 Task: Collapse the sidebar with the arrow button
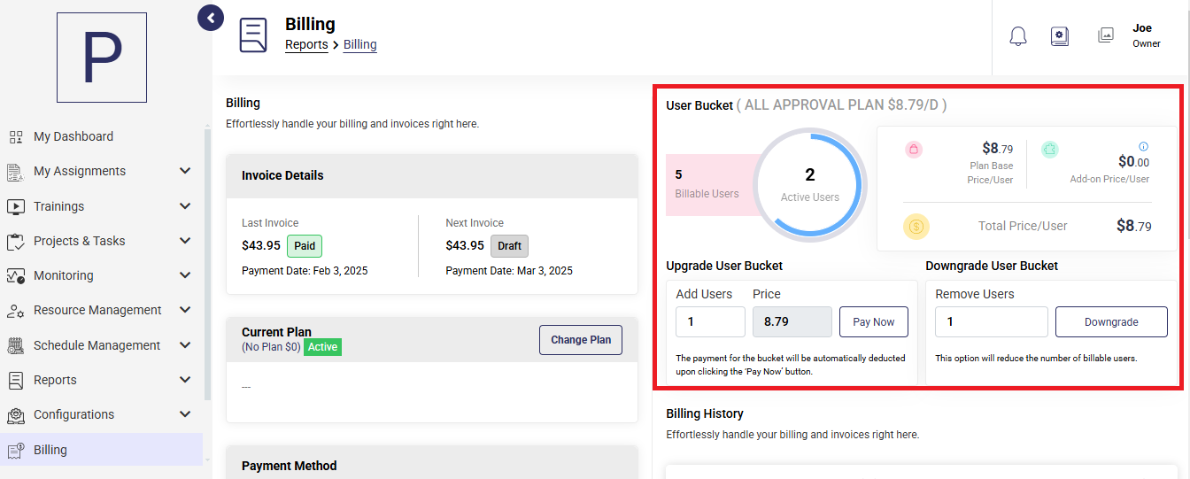point(210,18)
